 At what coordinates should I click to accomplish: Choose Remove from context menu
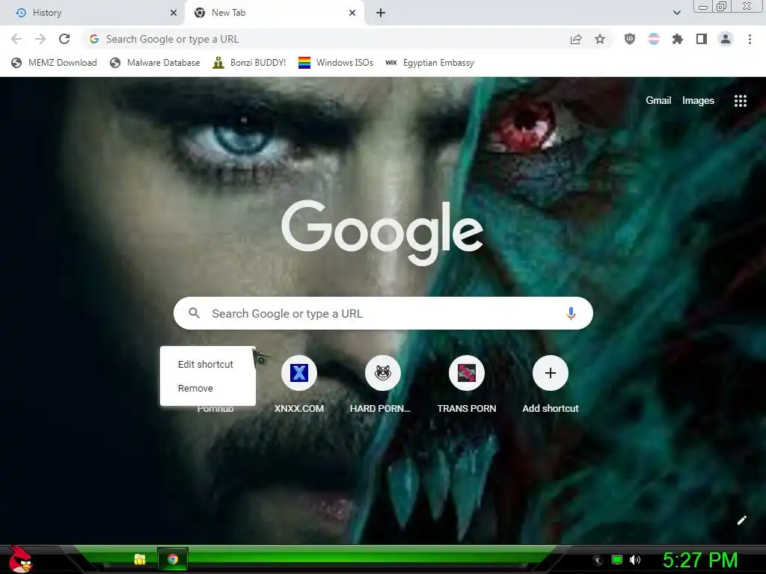[x=208, y=388]
